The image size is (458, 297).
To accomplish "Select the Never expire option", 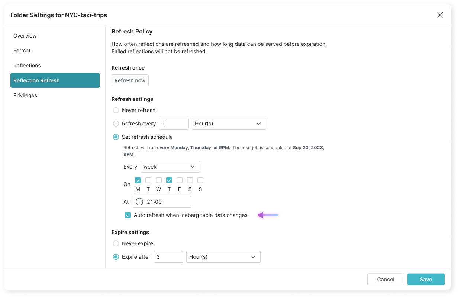I will 116,243.
